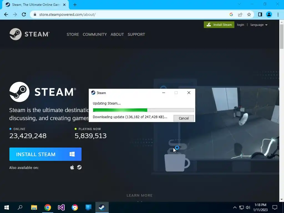Open Google icon in the address bar
284x213 pixels.
tap(231, 14)
